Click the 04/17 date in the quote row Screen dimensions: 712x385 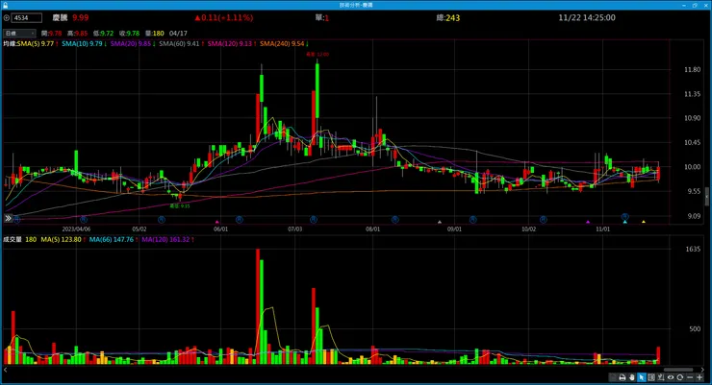click(178, 33)
